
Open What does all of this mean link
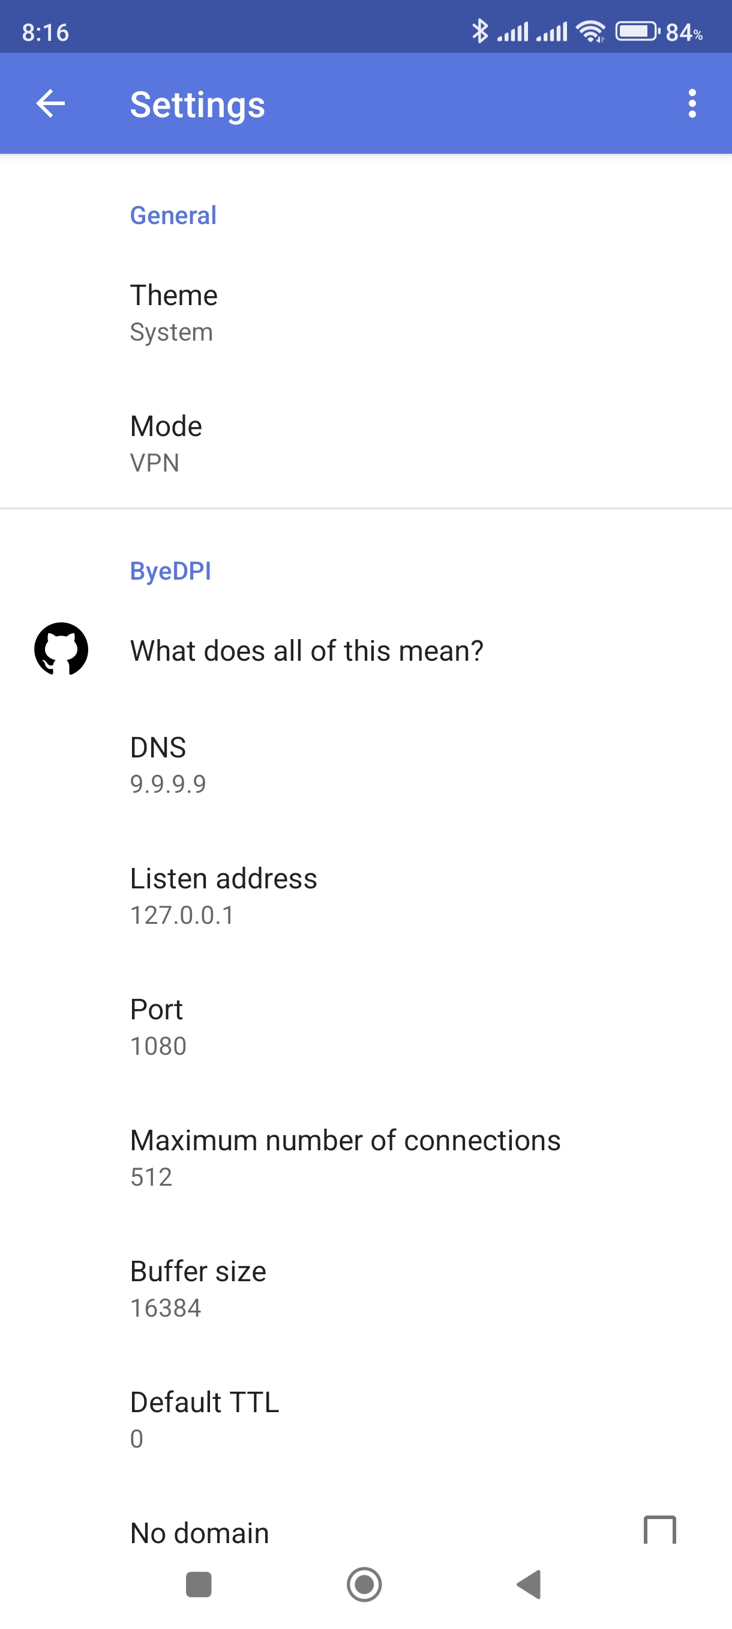click(x=307, y=651)
